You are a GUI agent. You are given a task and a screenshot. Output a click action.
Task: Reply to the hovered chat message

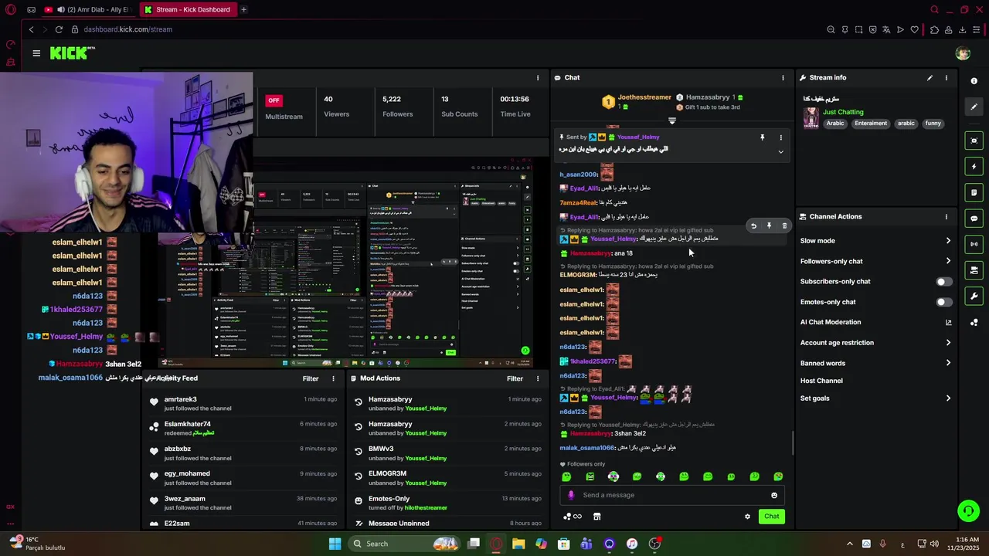pyautogui.click(x=753, y=226)
